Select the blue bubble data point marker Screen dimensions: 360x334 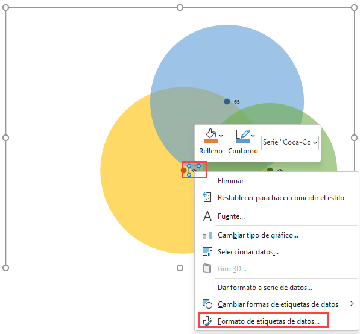point(227,101)
